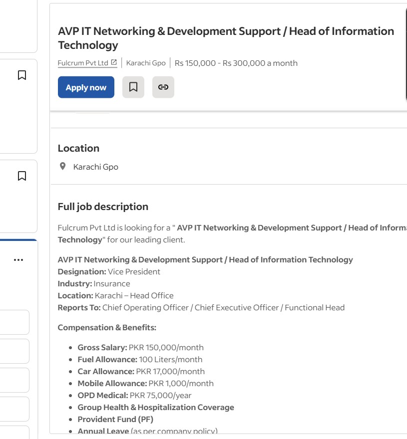Click the map pin icon under Location
Screen dimensions: 407x439
62,167
